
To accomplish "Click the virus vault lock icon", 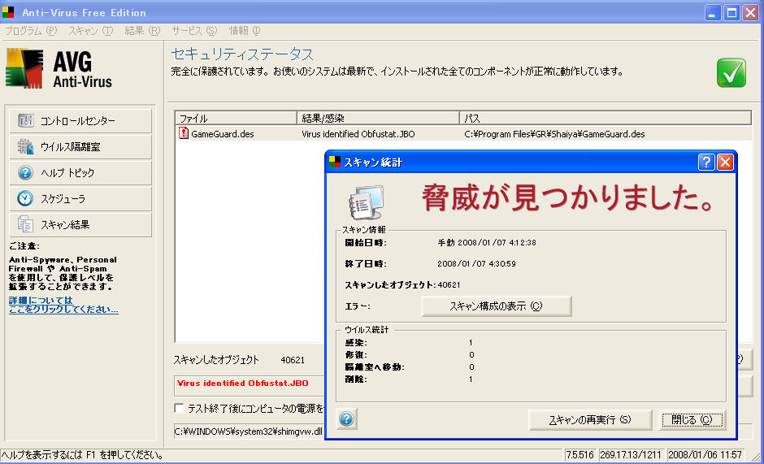I will [25, 147].
